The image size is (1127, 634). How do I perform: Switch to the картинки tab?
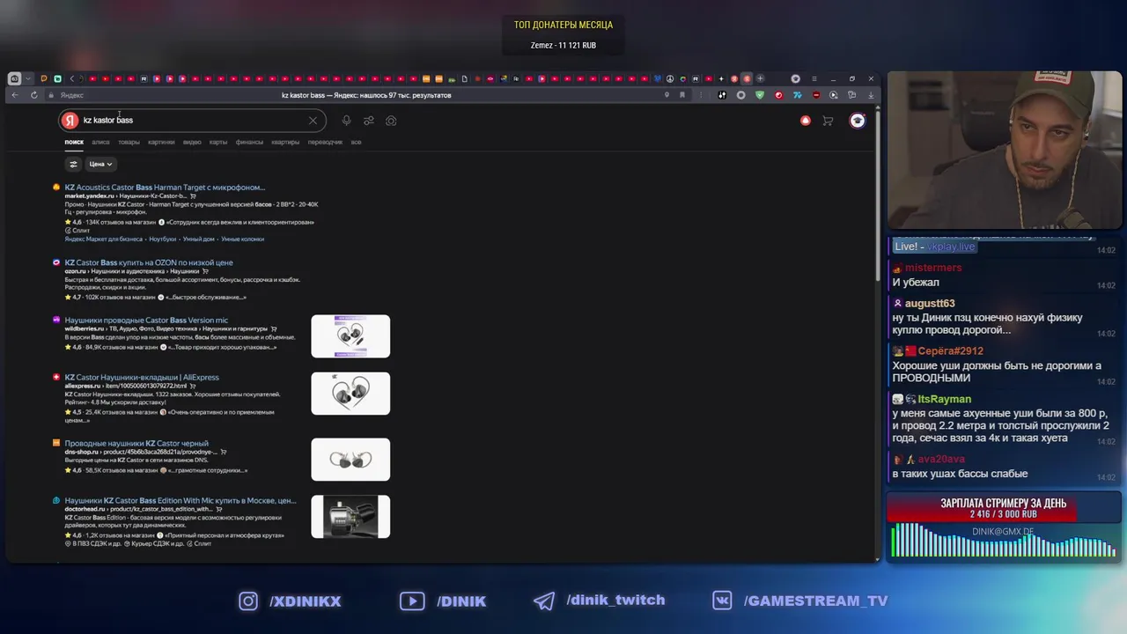[x=161, y=142]
